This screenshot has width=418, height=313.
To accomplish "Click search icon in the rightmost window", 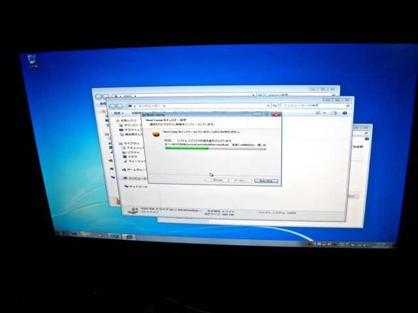I will coord(366,133).
